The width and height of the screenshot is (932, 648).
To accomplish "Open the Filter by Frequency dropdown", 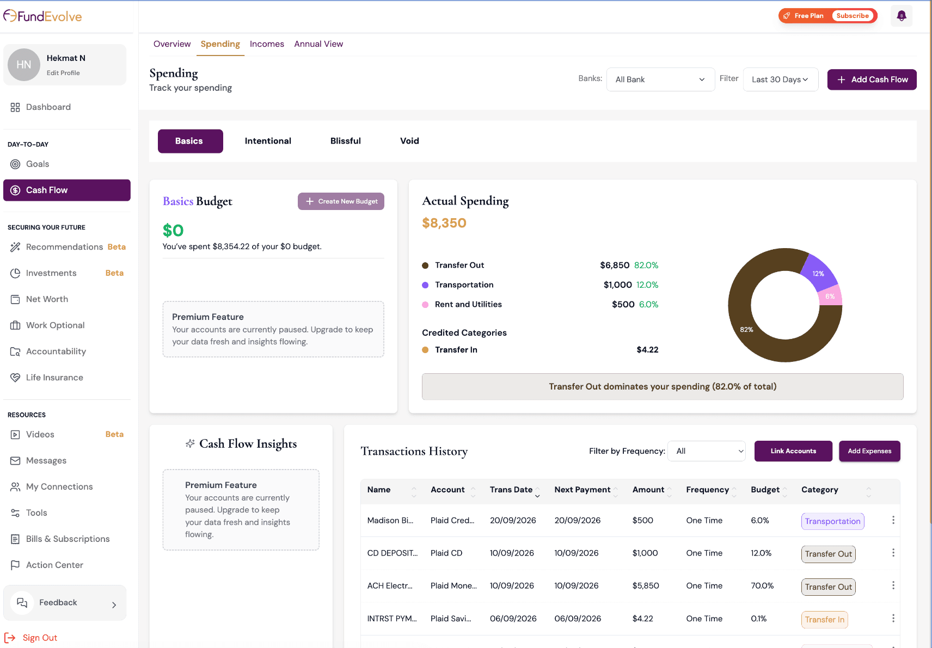I will 707,451.
